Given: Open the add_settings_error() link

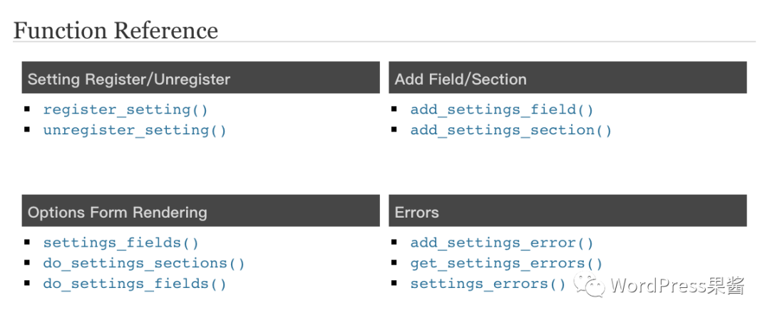Looking at the screenshot, I should click(502, 242).
